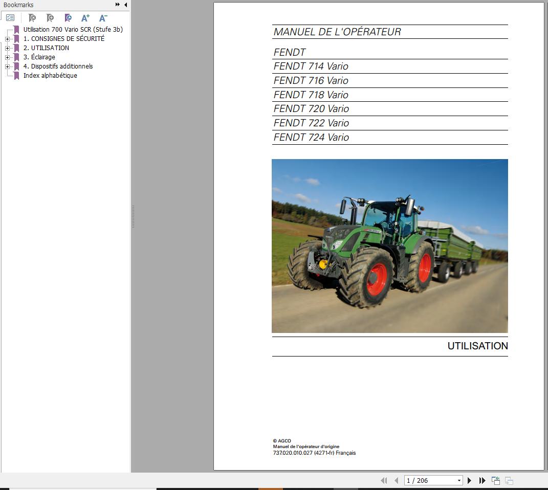The height and width of the screenshot is (490, 548).
Task: Open bookmark Utilisation 700 Vario SCR (Stufe 3b)
Action: 73,29
